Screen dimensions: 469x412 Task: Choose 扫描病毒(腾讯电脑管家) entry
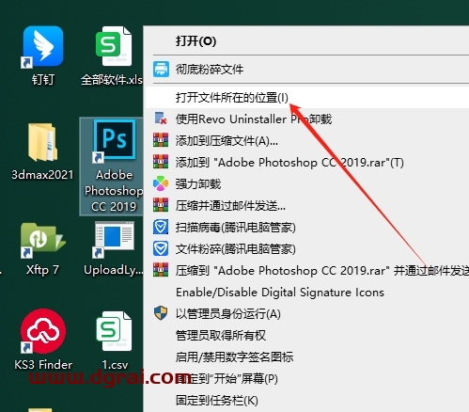tap(236, 228)
